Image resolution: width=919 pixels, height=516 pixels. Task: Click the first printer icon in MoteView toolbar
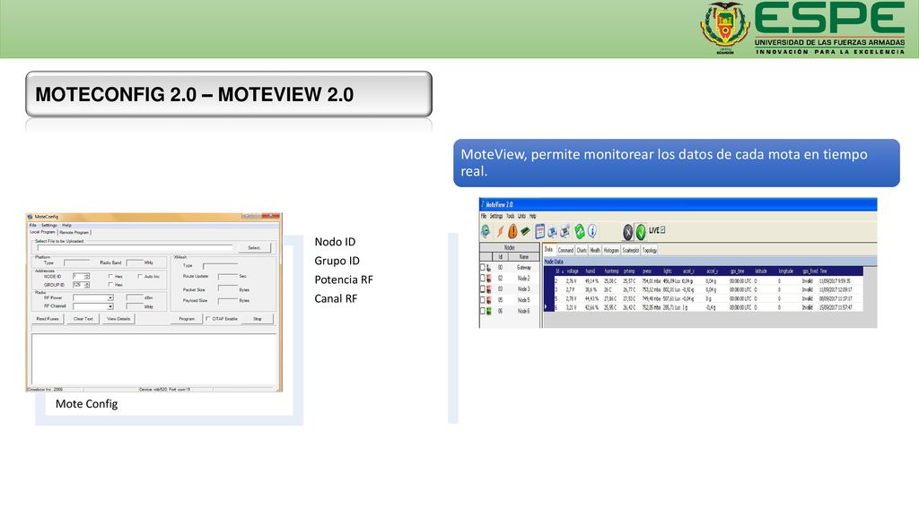[x=552, y=232]
